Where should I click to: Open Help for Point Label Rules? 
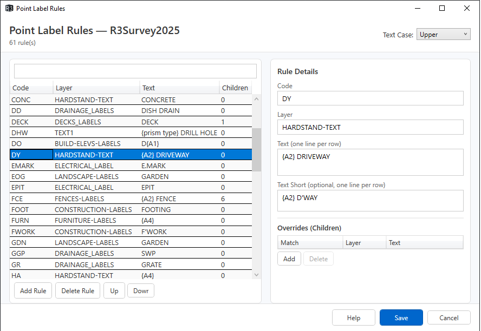[x=353, y=317]
